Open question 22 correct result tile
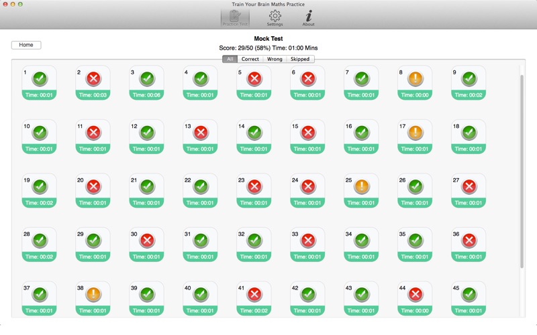Image resolution: width=537 pixels, height=335 pixels. click(x=200, y=191)
